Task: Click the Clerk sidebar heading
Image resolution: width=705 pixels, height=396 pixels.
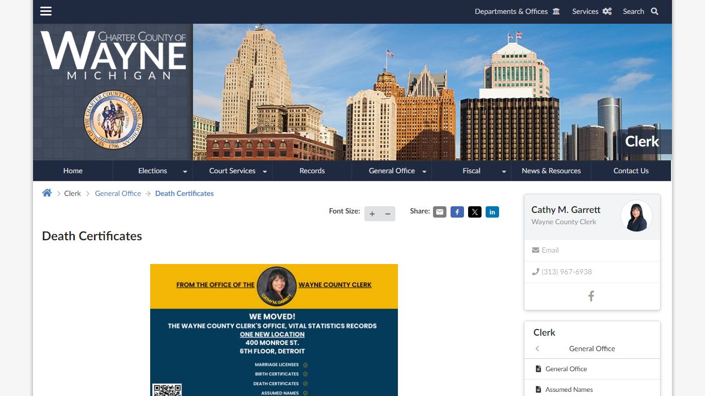Action: (544, 333)
